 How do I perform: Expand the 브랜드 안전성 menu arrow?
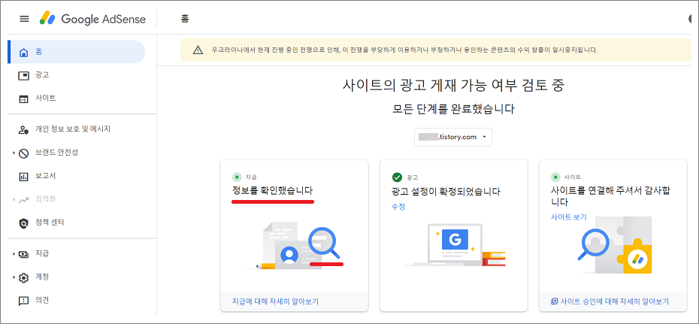(14, 153)
